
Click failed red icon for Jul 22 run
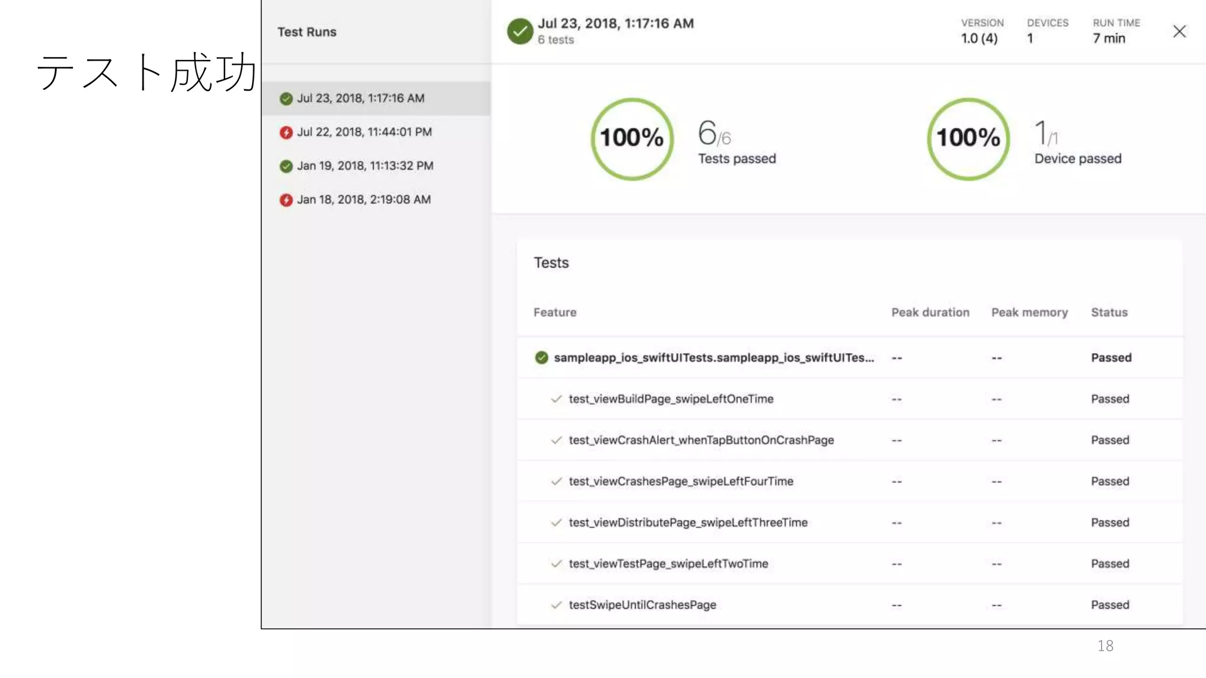click(286, 132)
